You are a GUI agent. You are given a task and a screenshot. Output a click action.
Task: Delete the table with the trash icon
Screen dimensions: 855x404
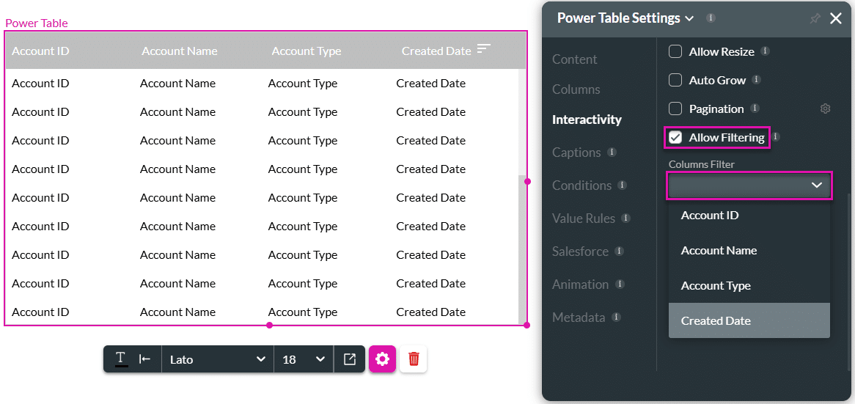point(414,359)
